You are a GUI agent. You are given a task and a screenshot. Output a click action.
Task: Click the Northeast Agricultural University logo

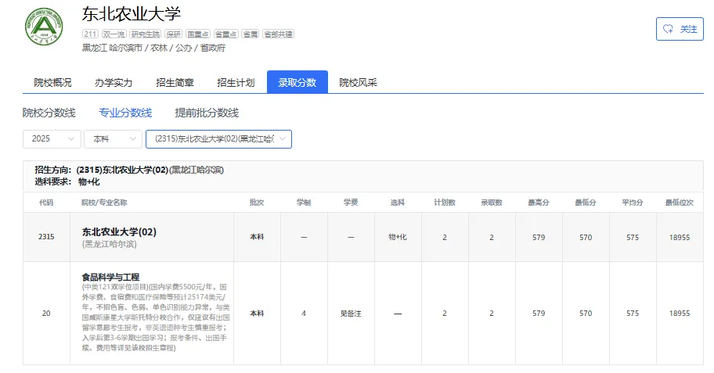point(44,27)
